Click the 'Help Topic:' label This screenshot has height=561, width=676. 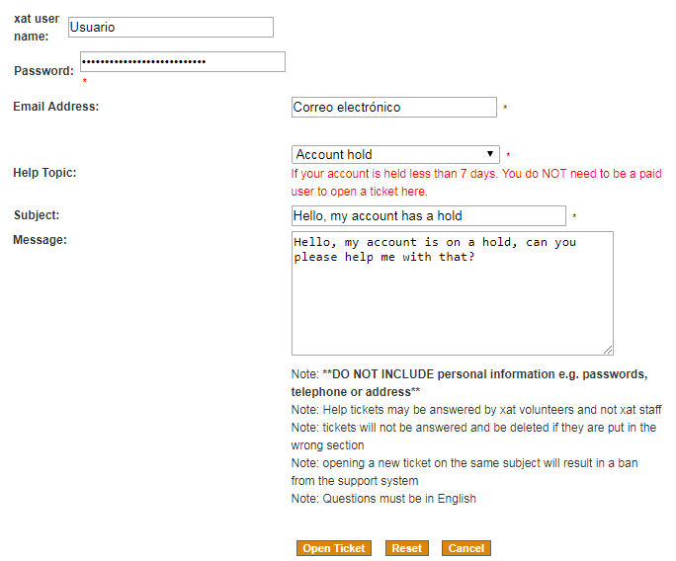[x=44, y=173]
